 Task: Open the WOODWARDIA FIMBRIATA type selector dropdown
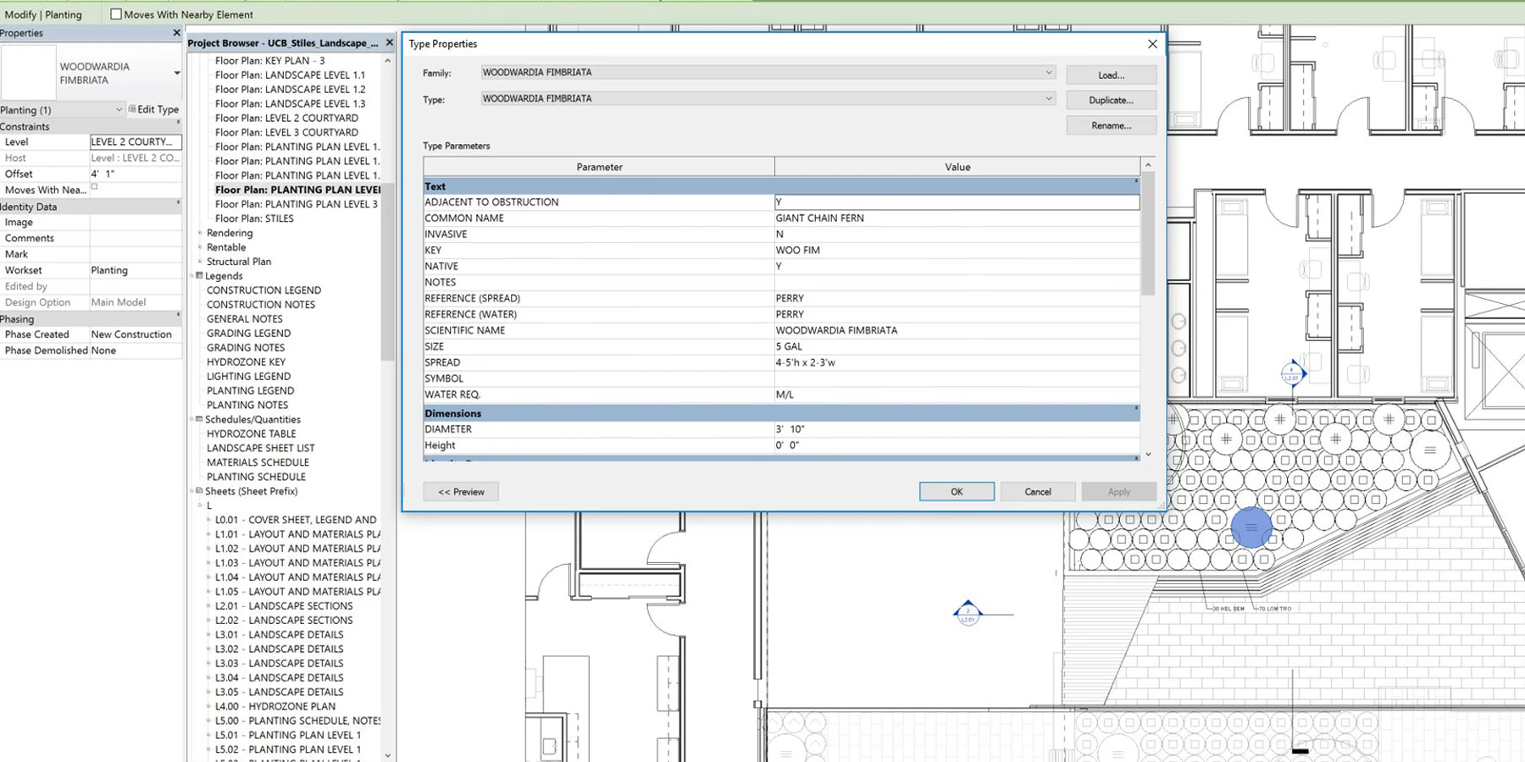pyautogui.click(x=176, y=74)
